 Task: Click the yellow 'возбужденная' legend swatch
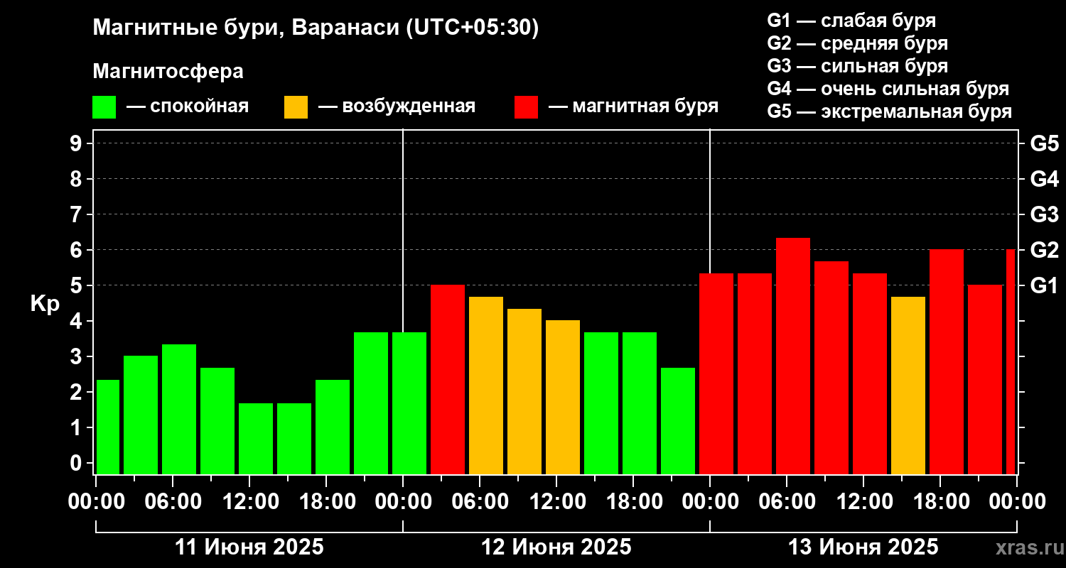[x=296, y=107]
